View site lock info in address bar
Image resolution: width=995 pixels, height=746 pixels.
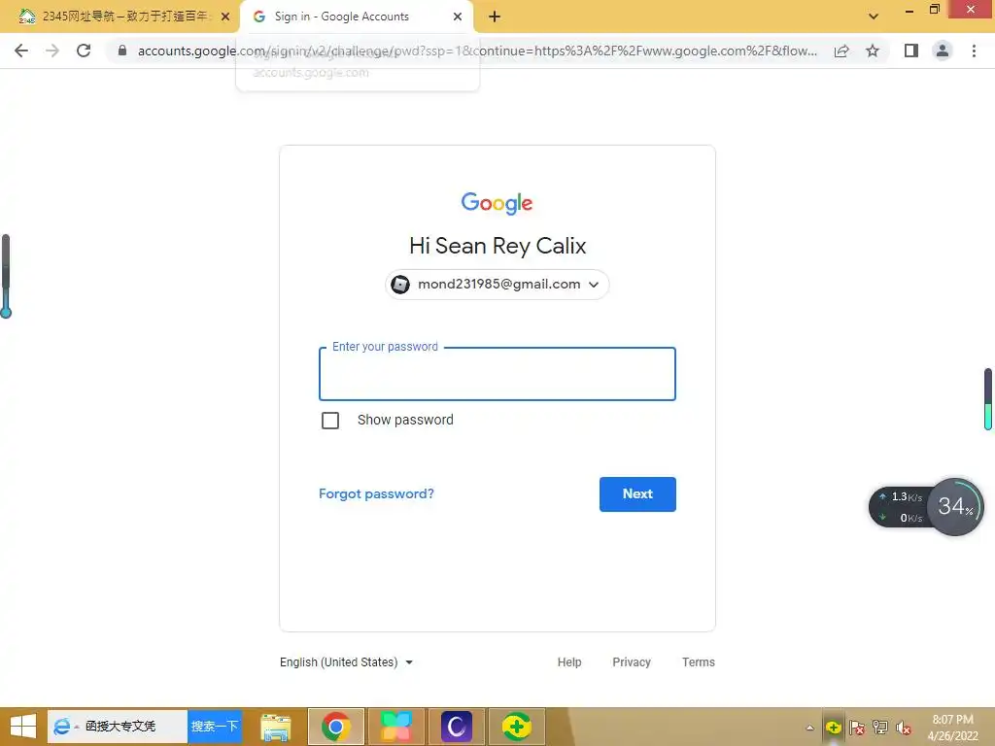tap(122, 51)
